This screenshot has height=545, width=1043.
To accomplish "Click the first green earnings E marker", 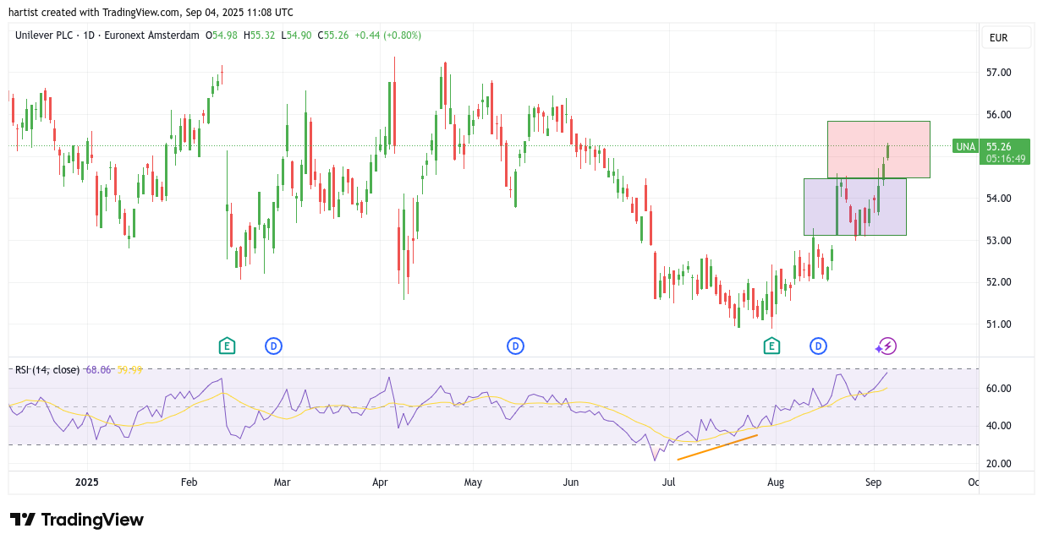I will tap(227, 346).
